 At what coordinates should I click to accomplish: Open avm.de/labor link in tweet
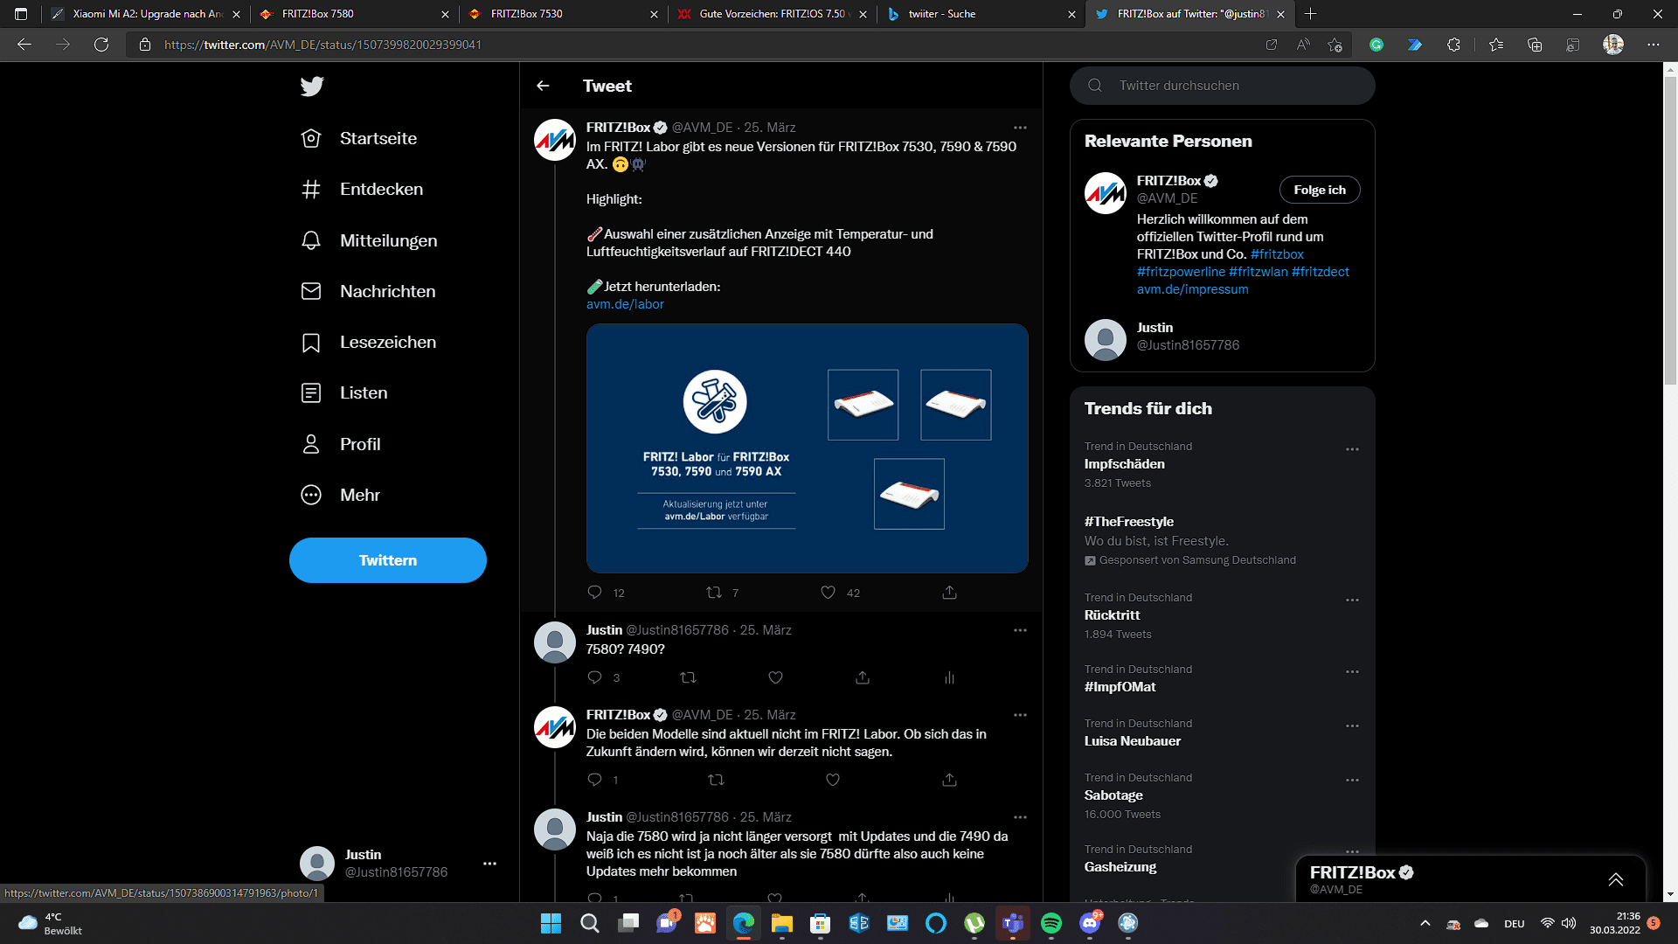[625, 304]
